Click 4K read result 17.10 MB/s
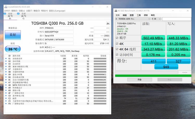Viewport: 195px width, 119px height. click(x=153, y=44)
